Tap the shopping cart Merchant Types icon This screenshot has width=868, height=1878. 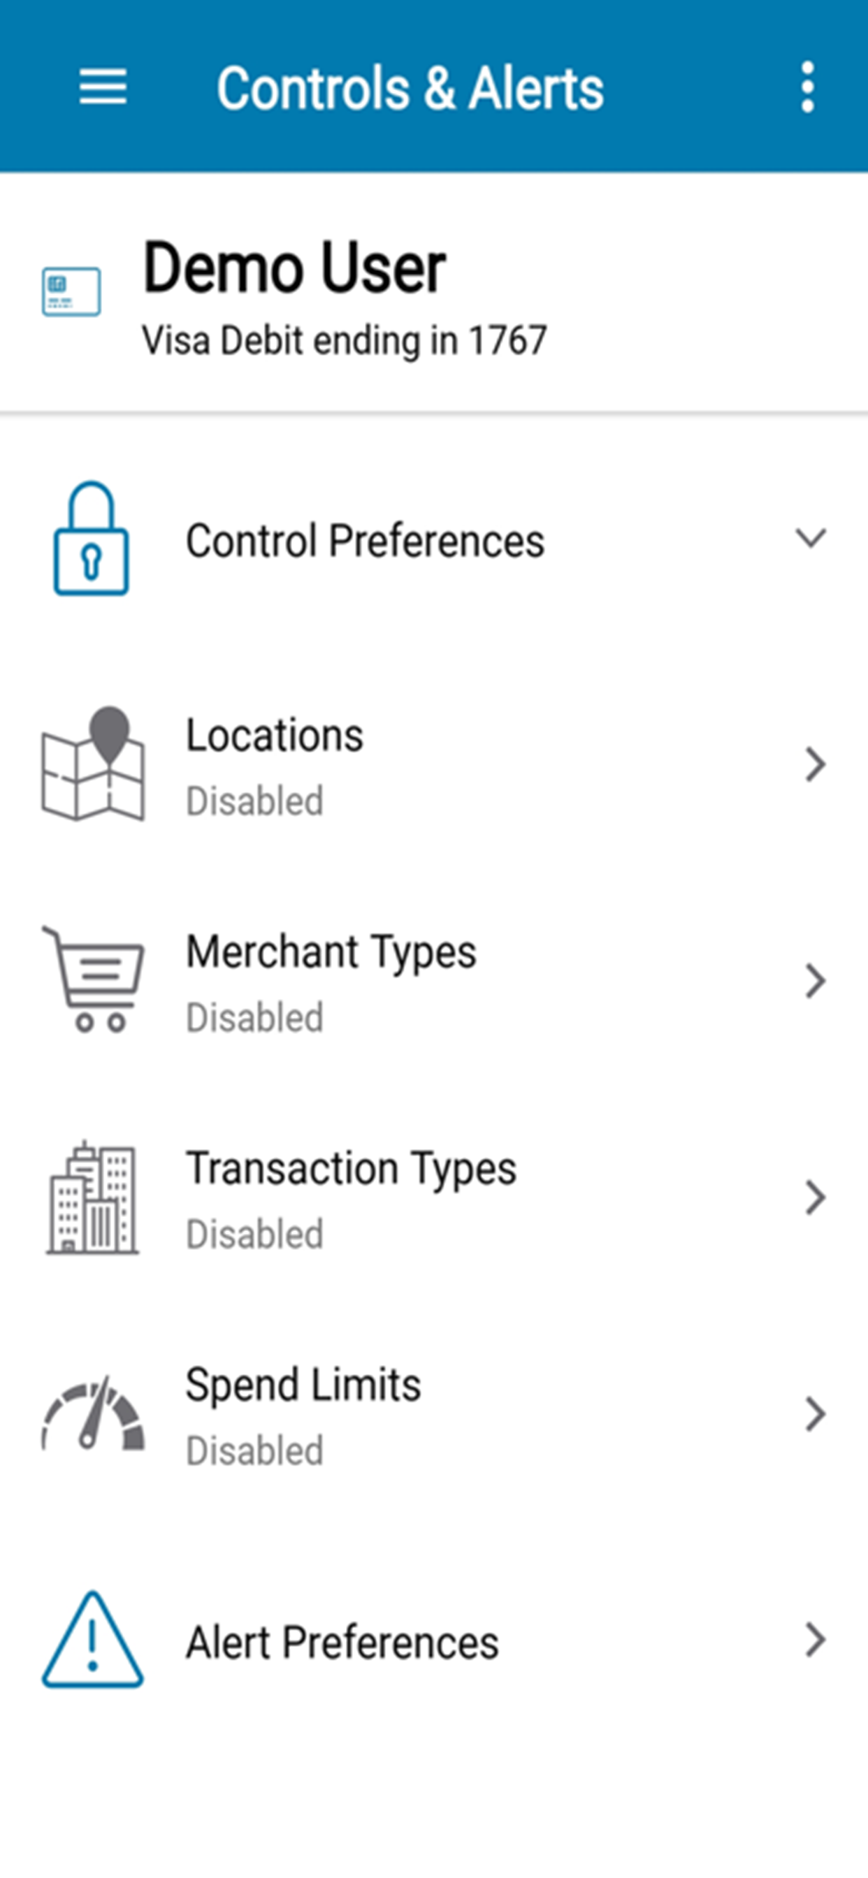tap(93, 979)
